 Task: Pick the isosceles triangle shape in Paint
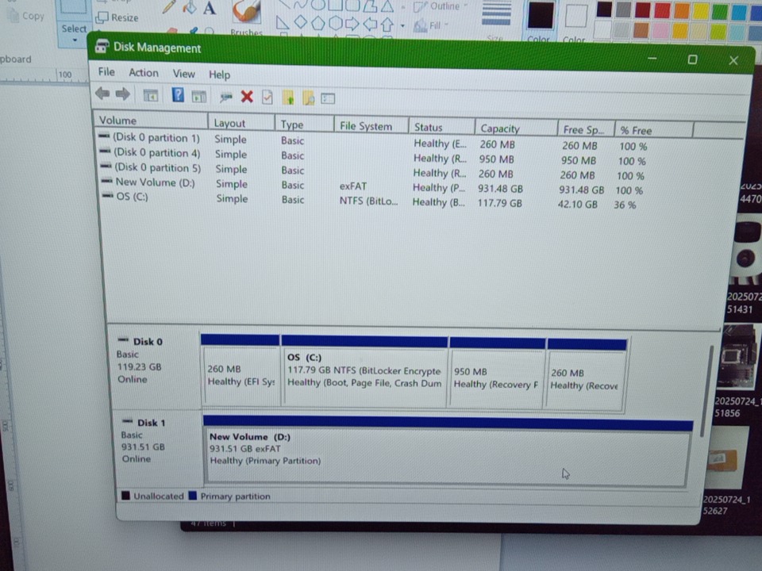(x=387, y=6)
